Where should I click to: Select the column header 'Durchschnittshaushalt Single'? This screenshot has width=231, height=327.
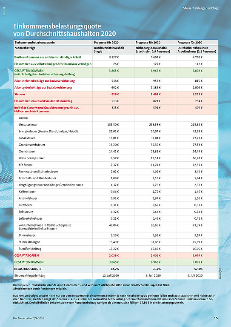click(109, 49)
